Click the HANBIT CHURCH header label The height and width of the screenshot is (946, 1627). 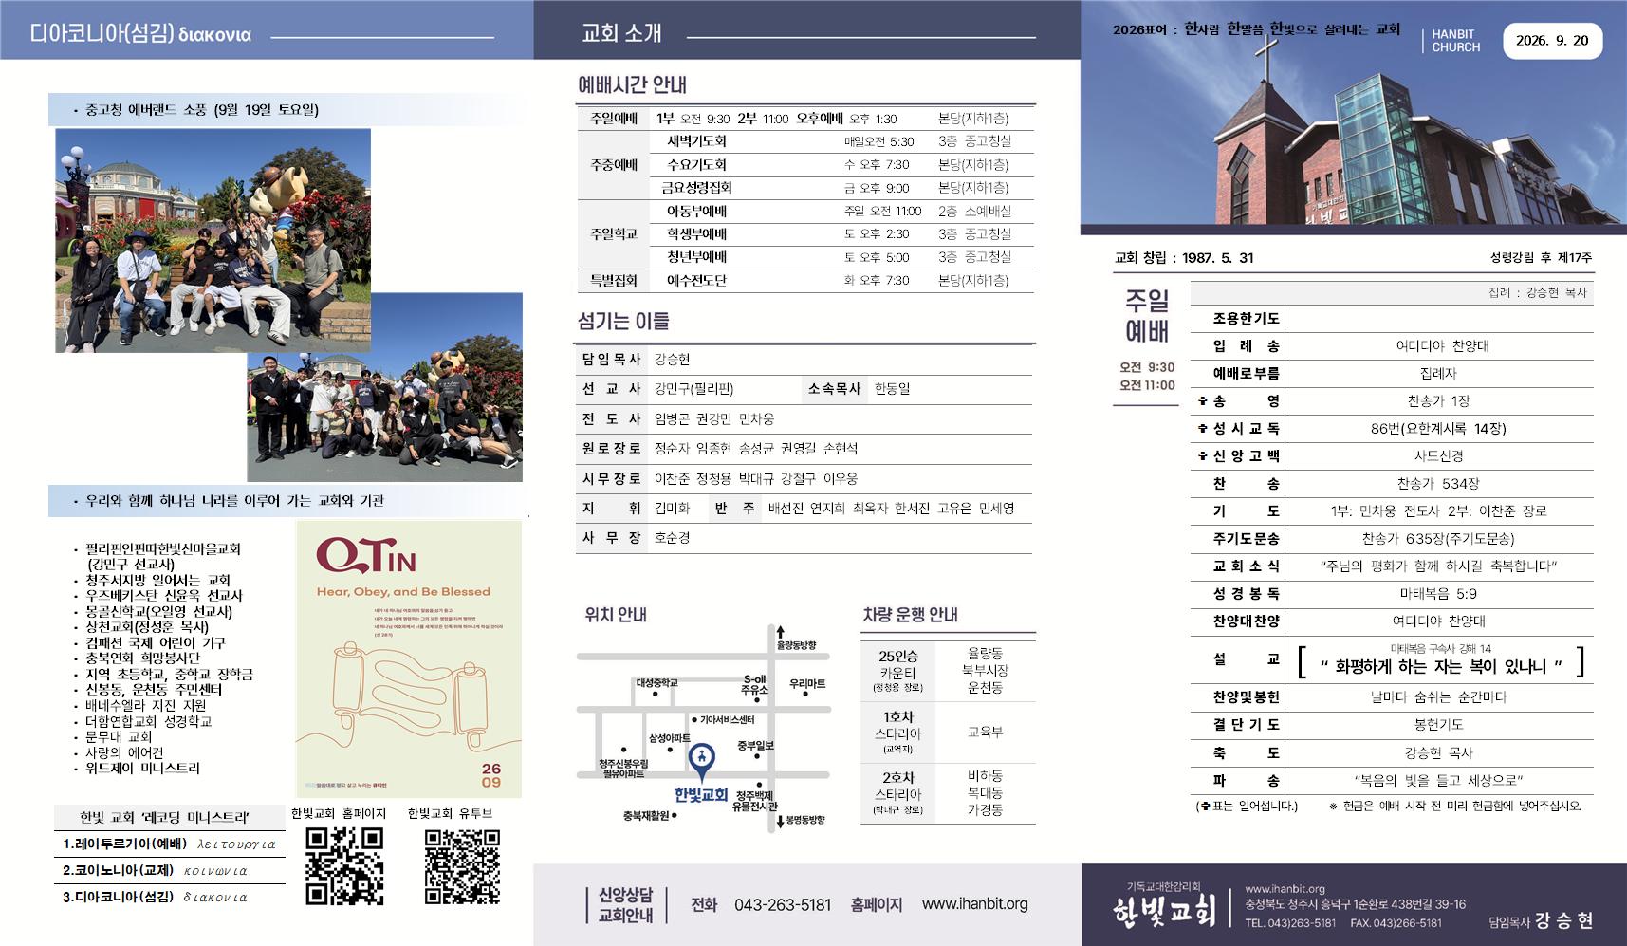(1455, 41)
